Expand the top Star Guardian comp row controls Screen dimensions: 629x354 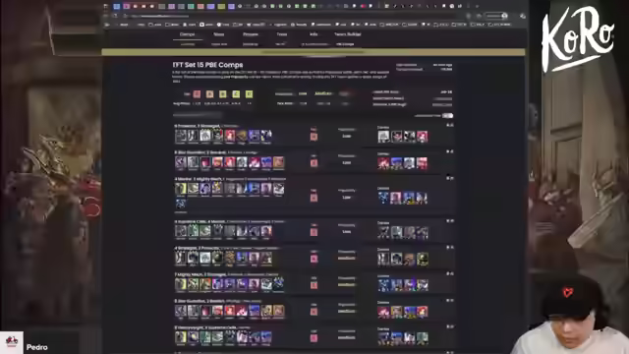pyautogui.click(x=450, y=151)
